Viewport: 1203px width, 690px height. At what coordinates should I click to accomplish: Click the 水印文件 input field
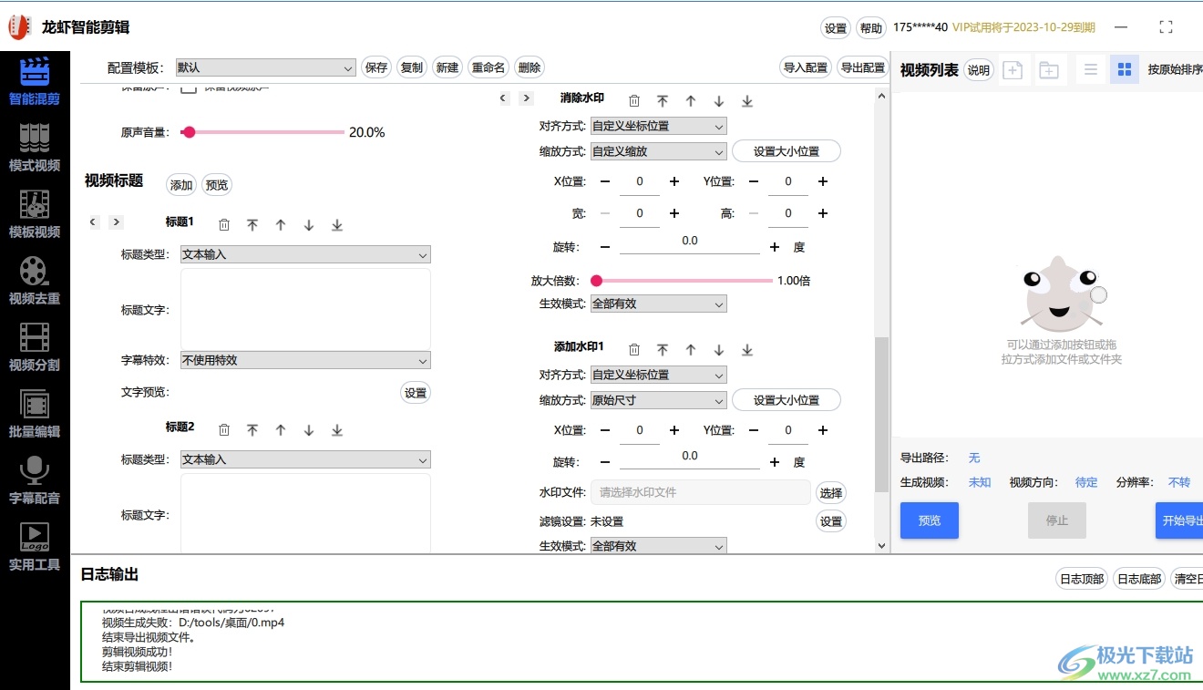[x=700, y=492]
